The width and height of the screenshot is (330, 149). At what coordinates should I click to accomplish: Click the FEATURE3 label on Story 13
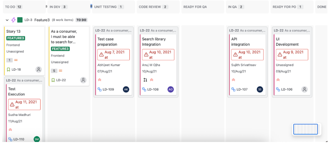click(x=16, y=38)
